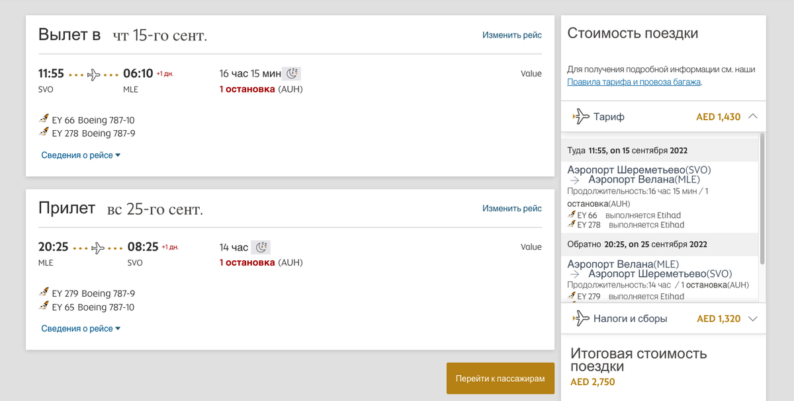Click the Etihad logo by EY 278 in the fare panel
The height and width of the screenshot is (401, 794).
point(572,225)
